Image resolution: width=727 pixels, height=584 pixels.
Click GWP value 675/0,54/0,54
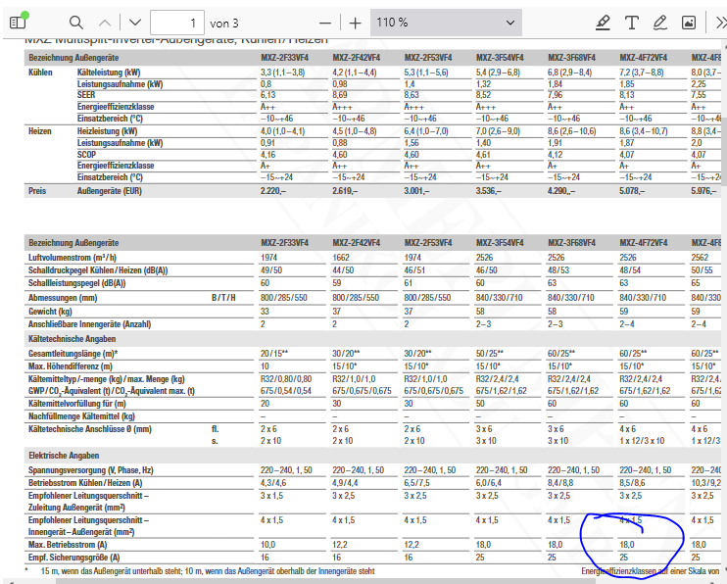(286, 391)
